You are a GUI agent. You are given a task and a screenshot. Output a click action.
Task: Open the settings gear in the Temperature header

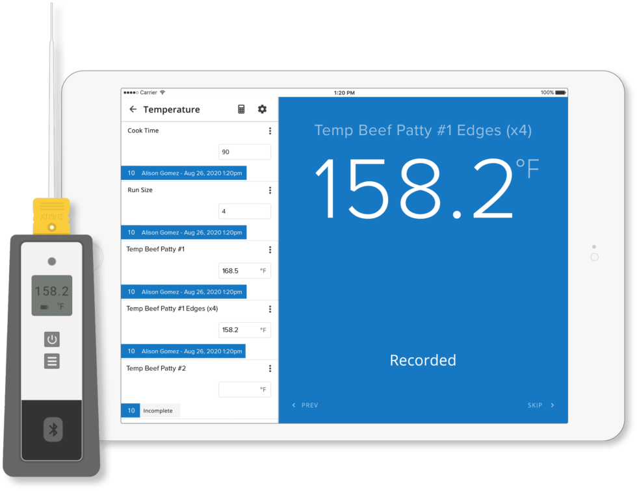click(x=262, y=109)
